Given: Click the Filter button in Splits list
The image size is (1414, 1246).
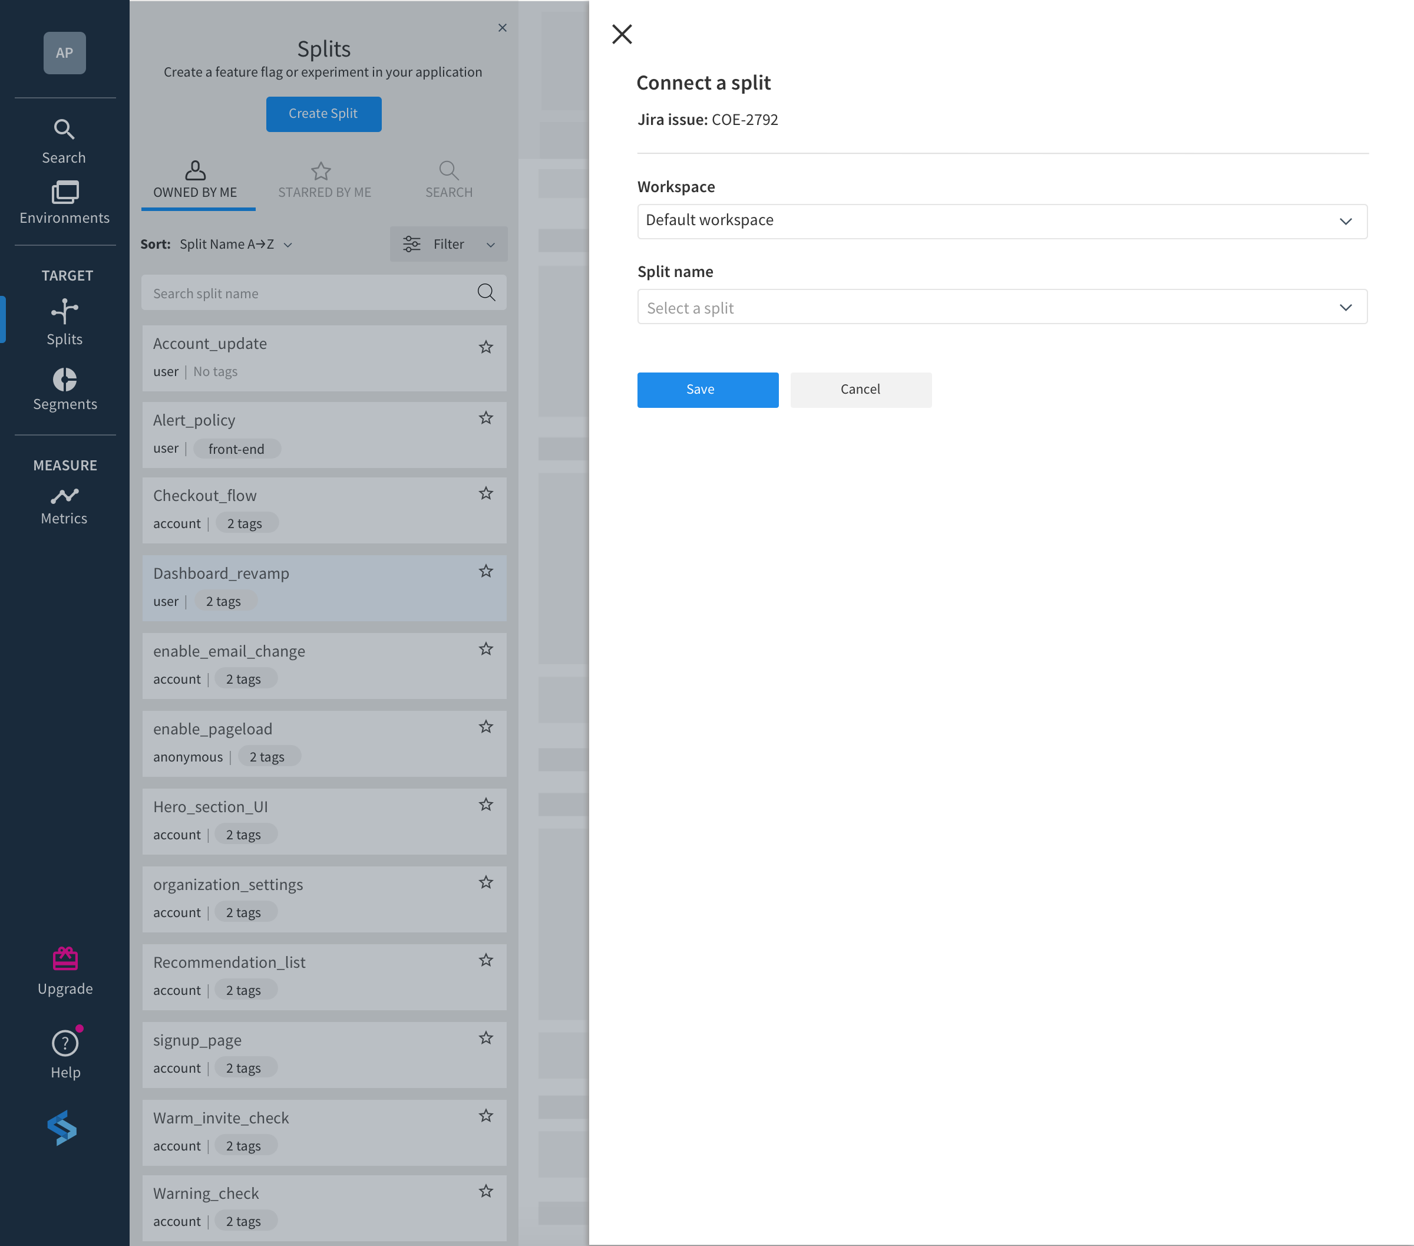Looking at the screenshot, I should pyautogui.click(x=446, y=244).
